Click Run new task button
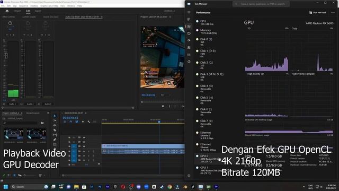Image resolution: width=339 pixels, height=191 pixels. (318, 13)
